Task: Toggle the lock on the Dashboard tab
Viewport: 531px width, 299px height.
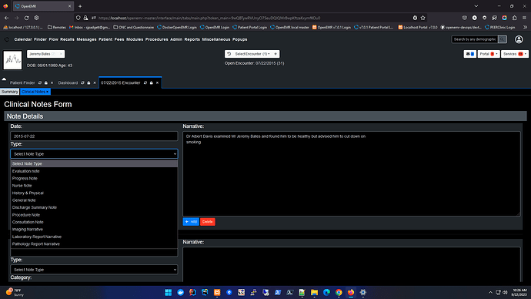Action: coord(88,82)
